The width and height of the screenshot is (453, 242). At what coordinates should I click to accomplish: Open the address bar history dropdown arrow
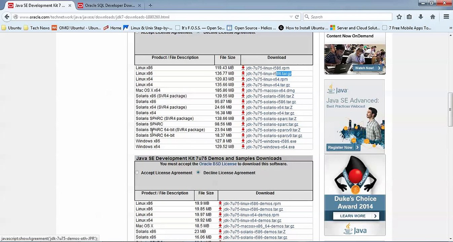pyautogui.click(x=291, y=17)
